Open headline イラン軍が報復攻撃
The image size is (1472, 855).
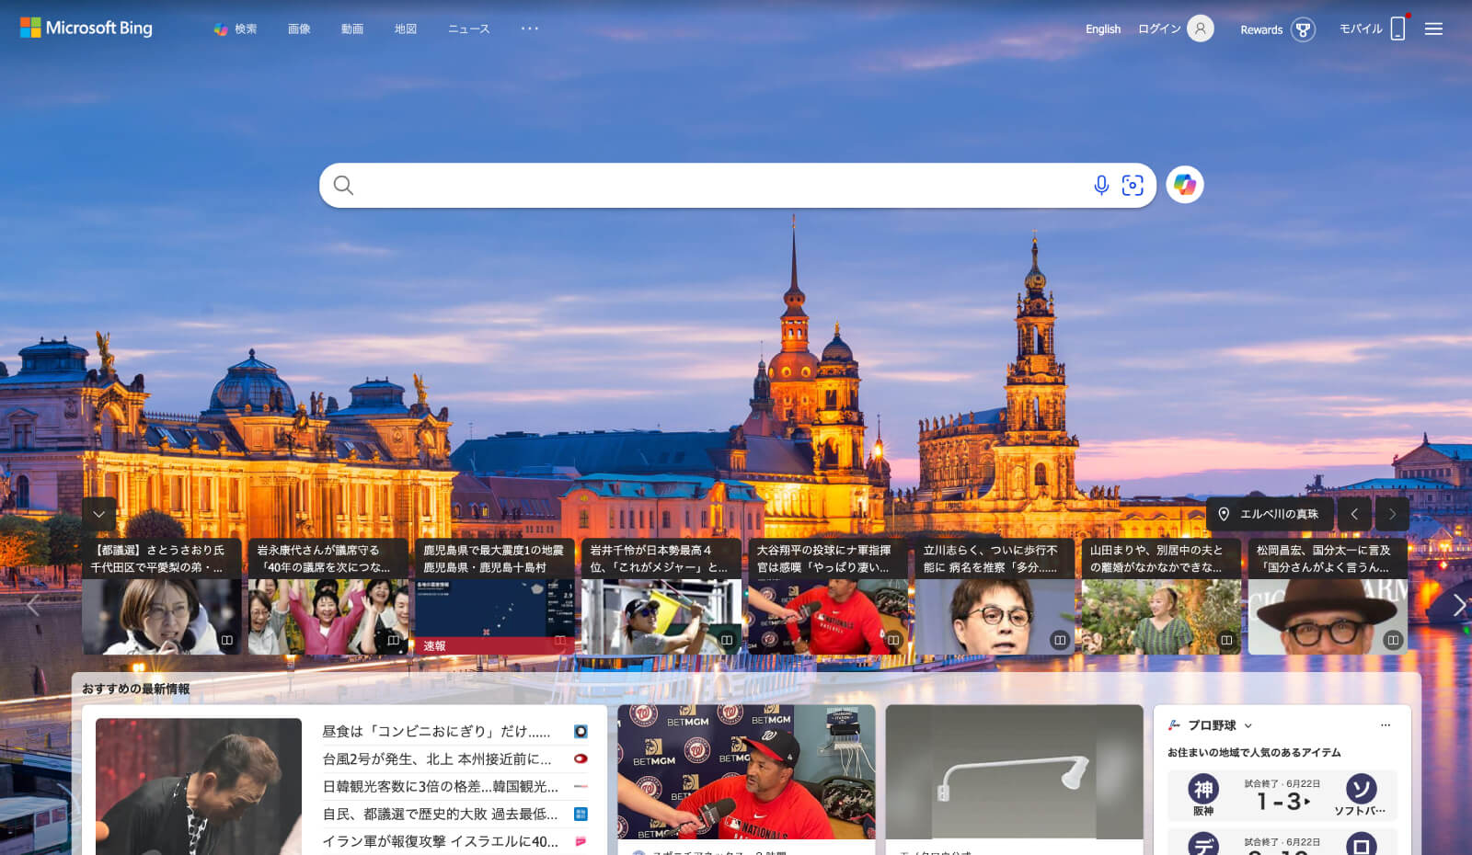[440, 841]
